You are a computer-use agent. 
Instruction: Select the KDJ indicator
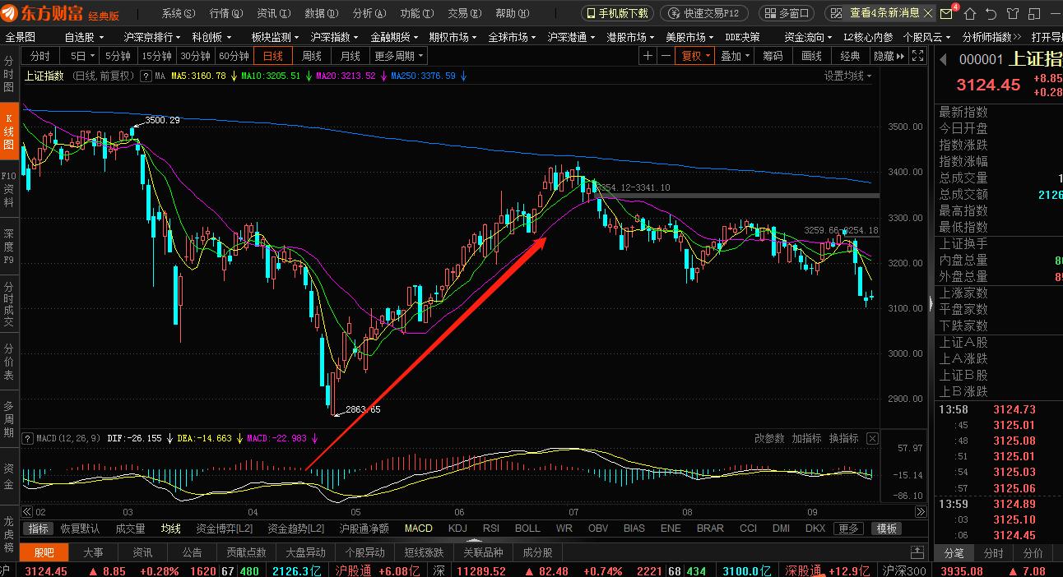[457, 529]
